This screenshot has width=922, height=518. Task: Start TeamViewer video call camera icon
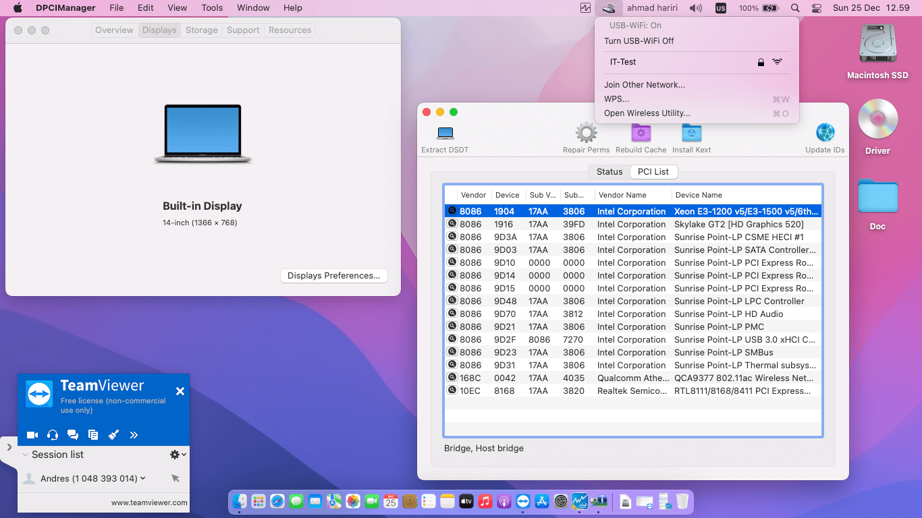click(x=32, y=435)
